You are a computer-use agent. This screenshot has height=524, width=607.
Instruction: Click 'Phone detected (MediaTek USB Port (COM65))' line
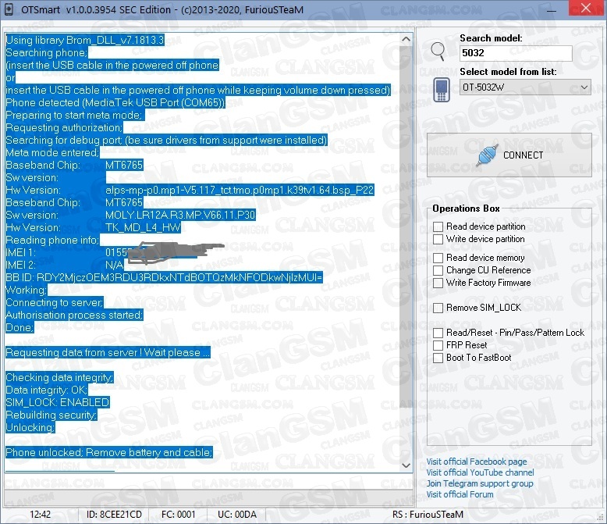[x=115, y=102]
